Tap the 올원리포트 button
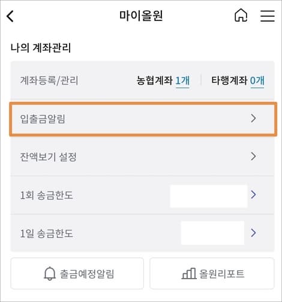The height and width of the screenshot is (302, 282). (212, 273)
